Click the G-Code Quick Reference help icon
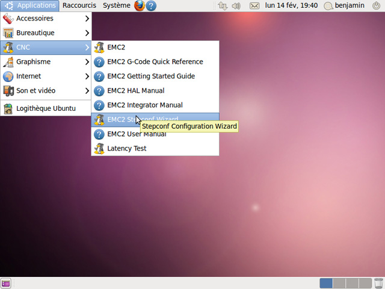Viewport: 385px width, 289px height. tap(99, 62)
